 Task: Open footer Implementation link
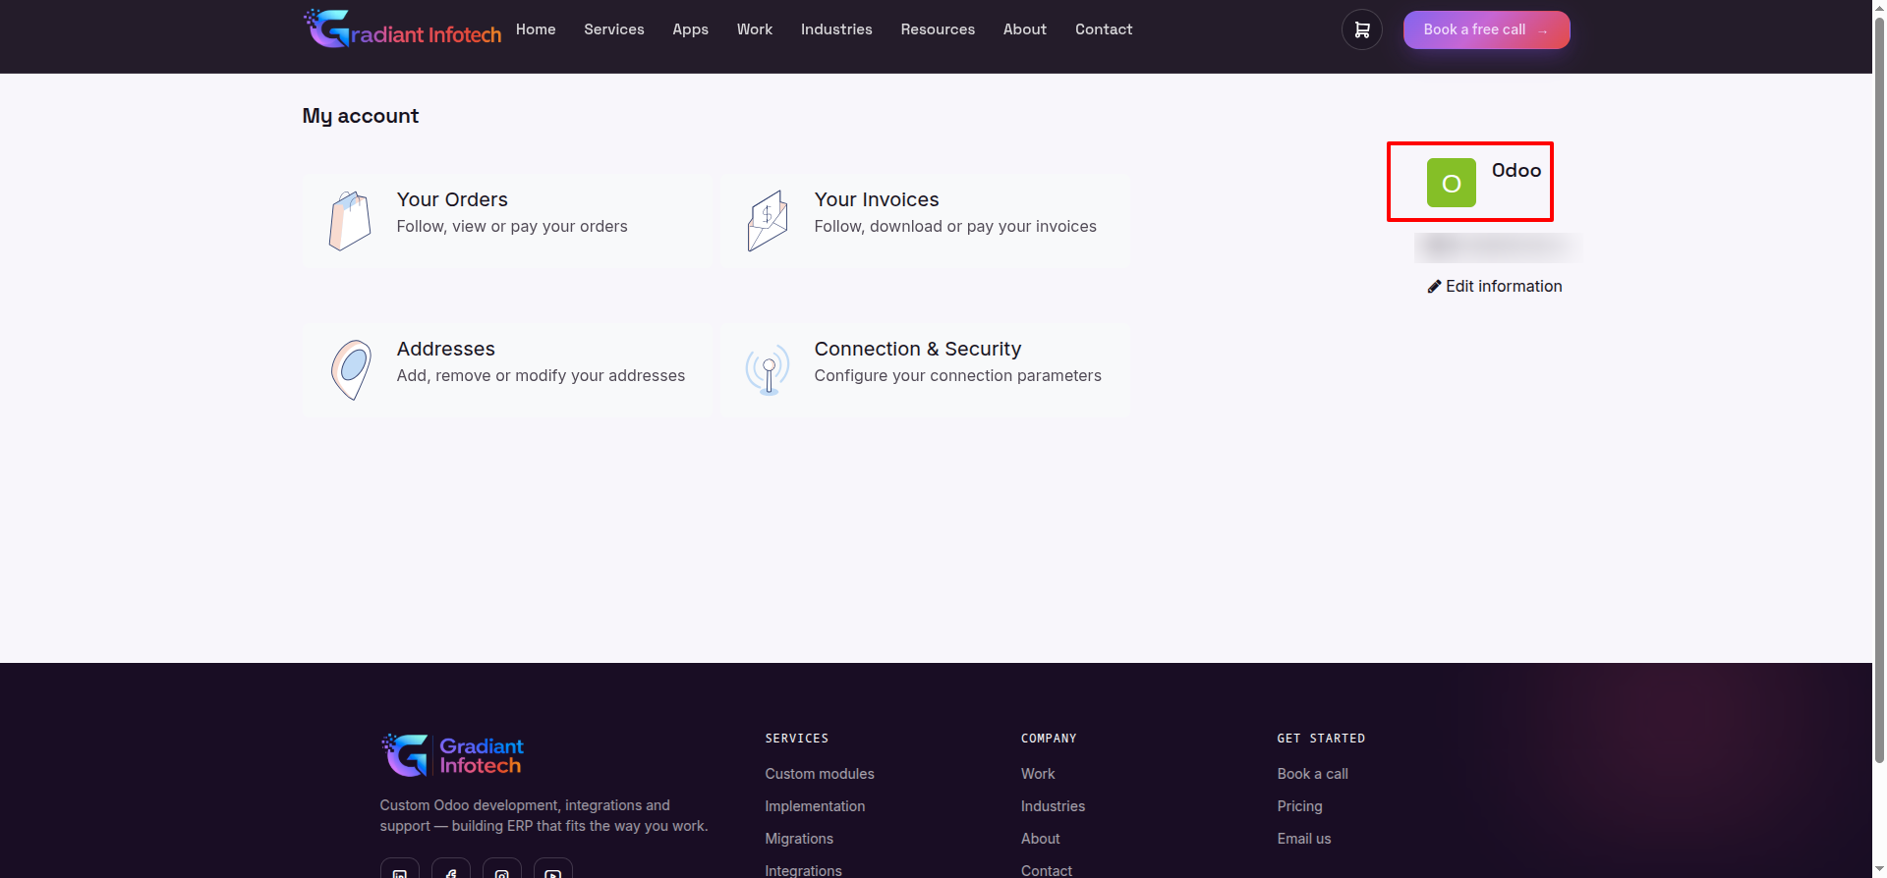point(816,806)
